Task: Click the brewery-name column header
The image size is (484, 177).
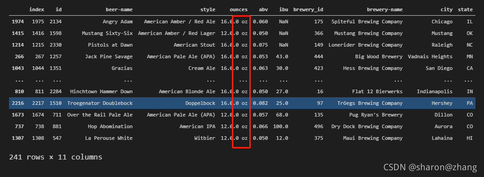Action: (385, 9)
